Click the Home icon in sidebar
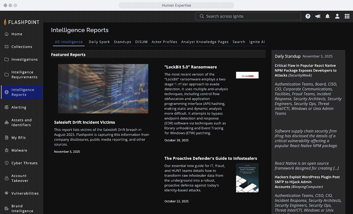 coord(7,34)
